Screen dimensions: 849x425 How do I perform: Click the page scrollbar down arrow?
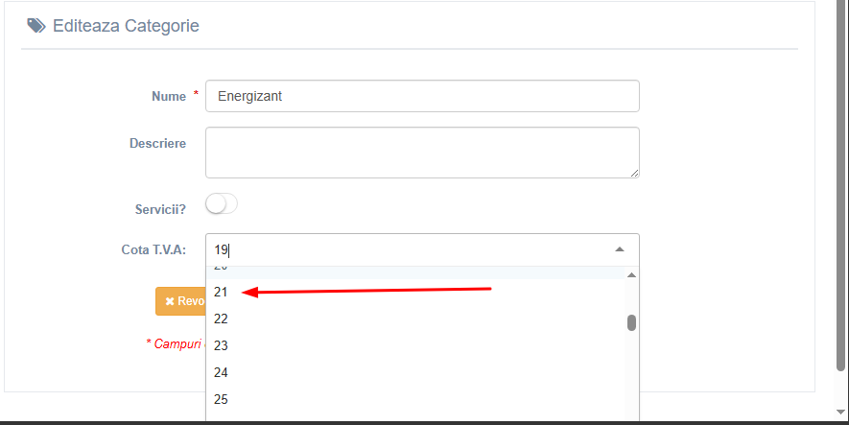[840, 413]
